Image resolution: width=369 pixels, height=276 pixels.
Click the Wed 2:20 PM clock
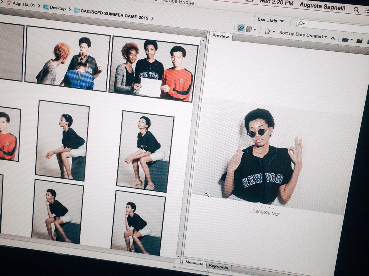point(276,3)
